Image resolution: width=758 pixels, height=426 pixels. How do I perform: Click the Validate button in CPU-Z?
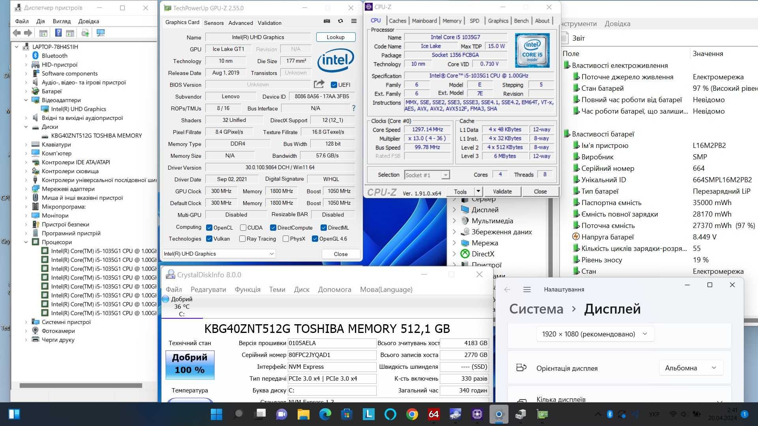coord(502,191)
